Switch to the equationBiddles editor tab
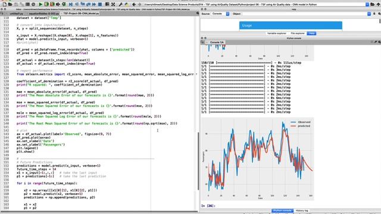Image resolution: width=381 pixels, height=214 pixels. tap(43, 14)
